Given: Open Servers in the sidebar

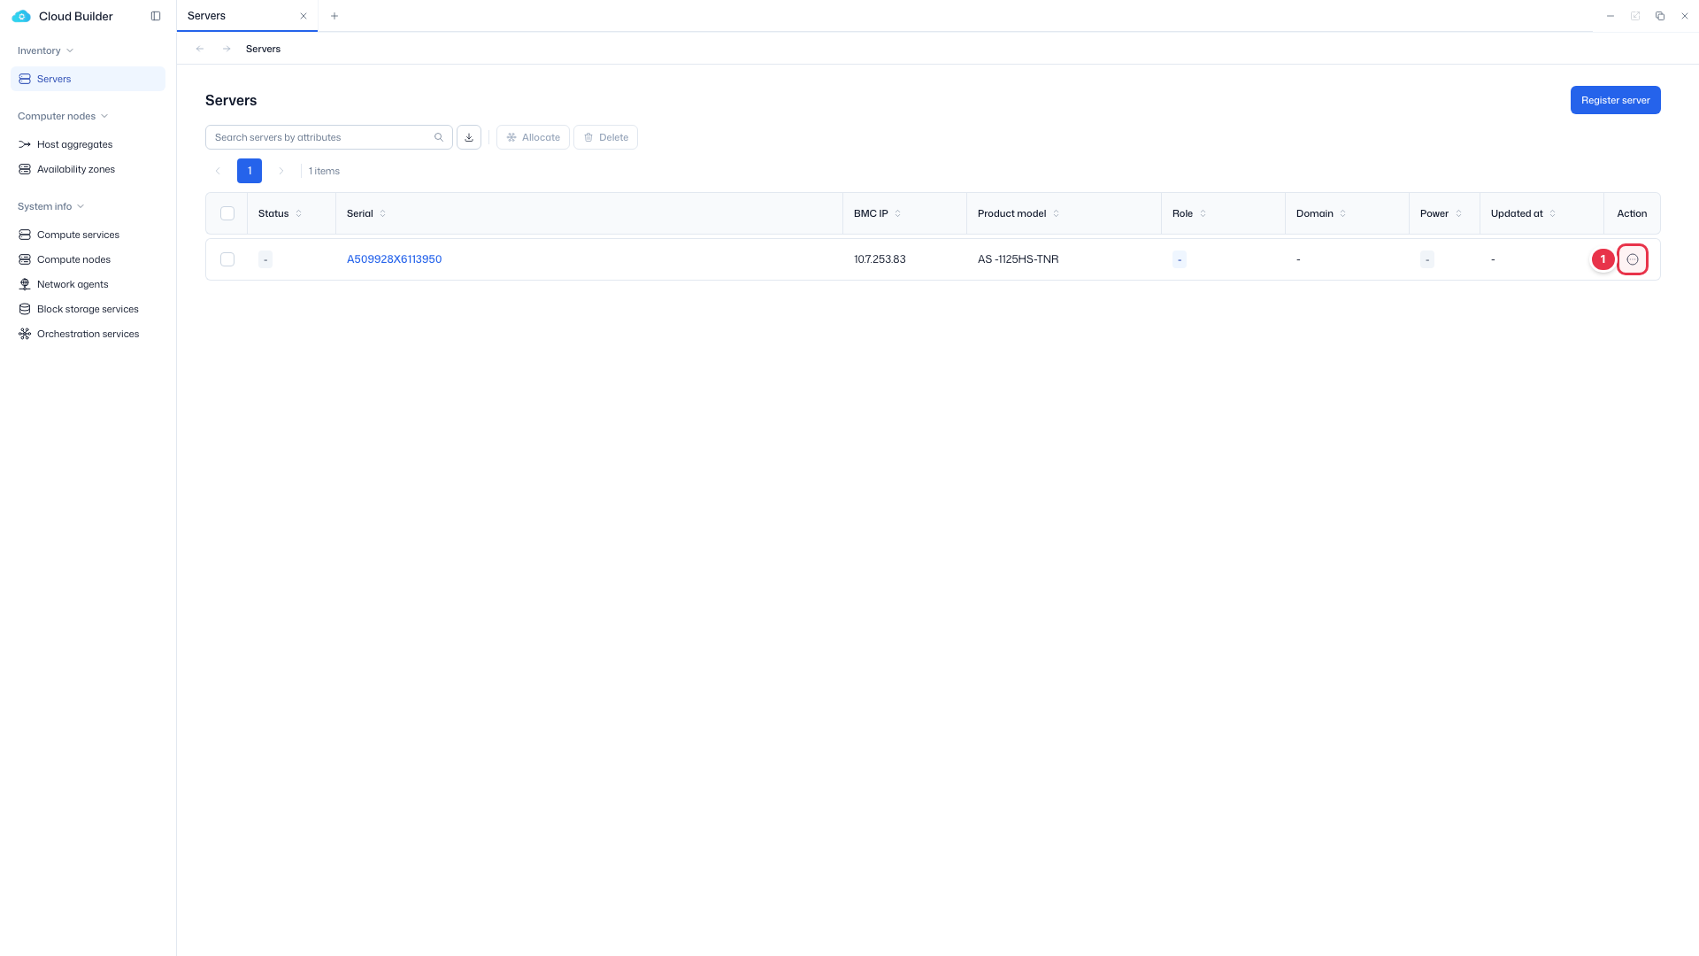Looking at the screenshot, I should point(88,79).
